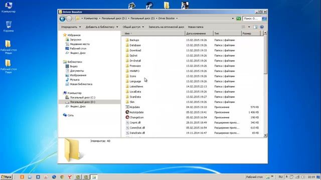
Task: Open the Документы library
Action: [x=77, y=71]
